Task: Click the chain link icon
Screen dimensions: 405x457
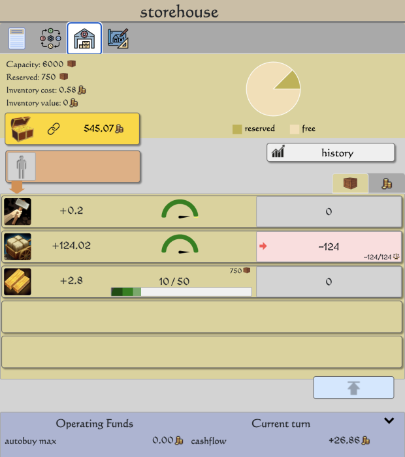Action: pos(54,128)
